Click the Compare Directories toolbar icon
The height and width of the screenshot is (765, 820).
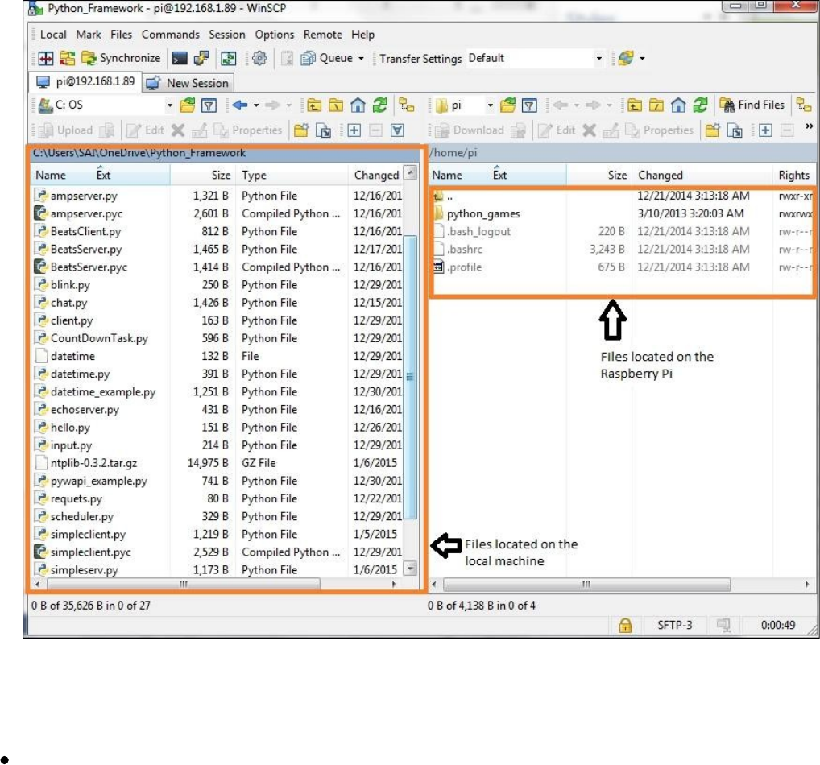tap(67, 58)
